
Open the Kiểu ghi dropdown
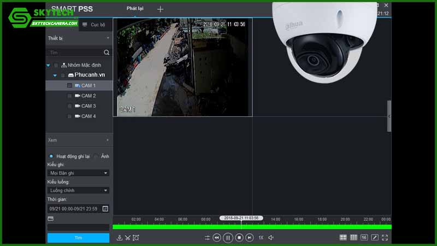pyautogui.click(x=78, y=173)
